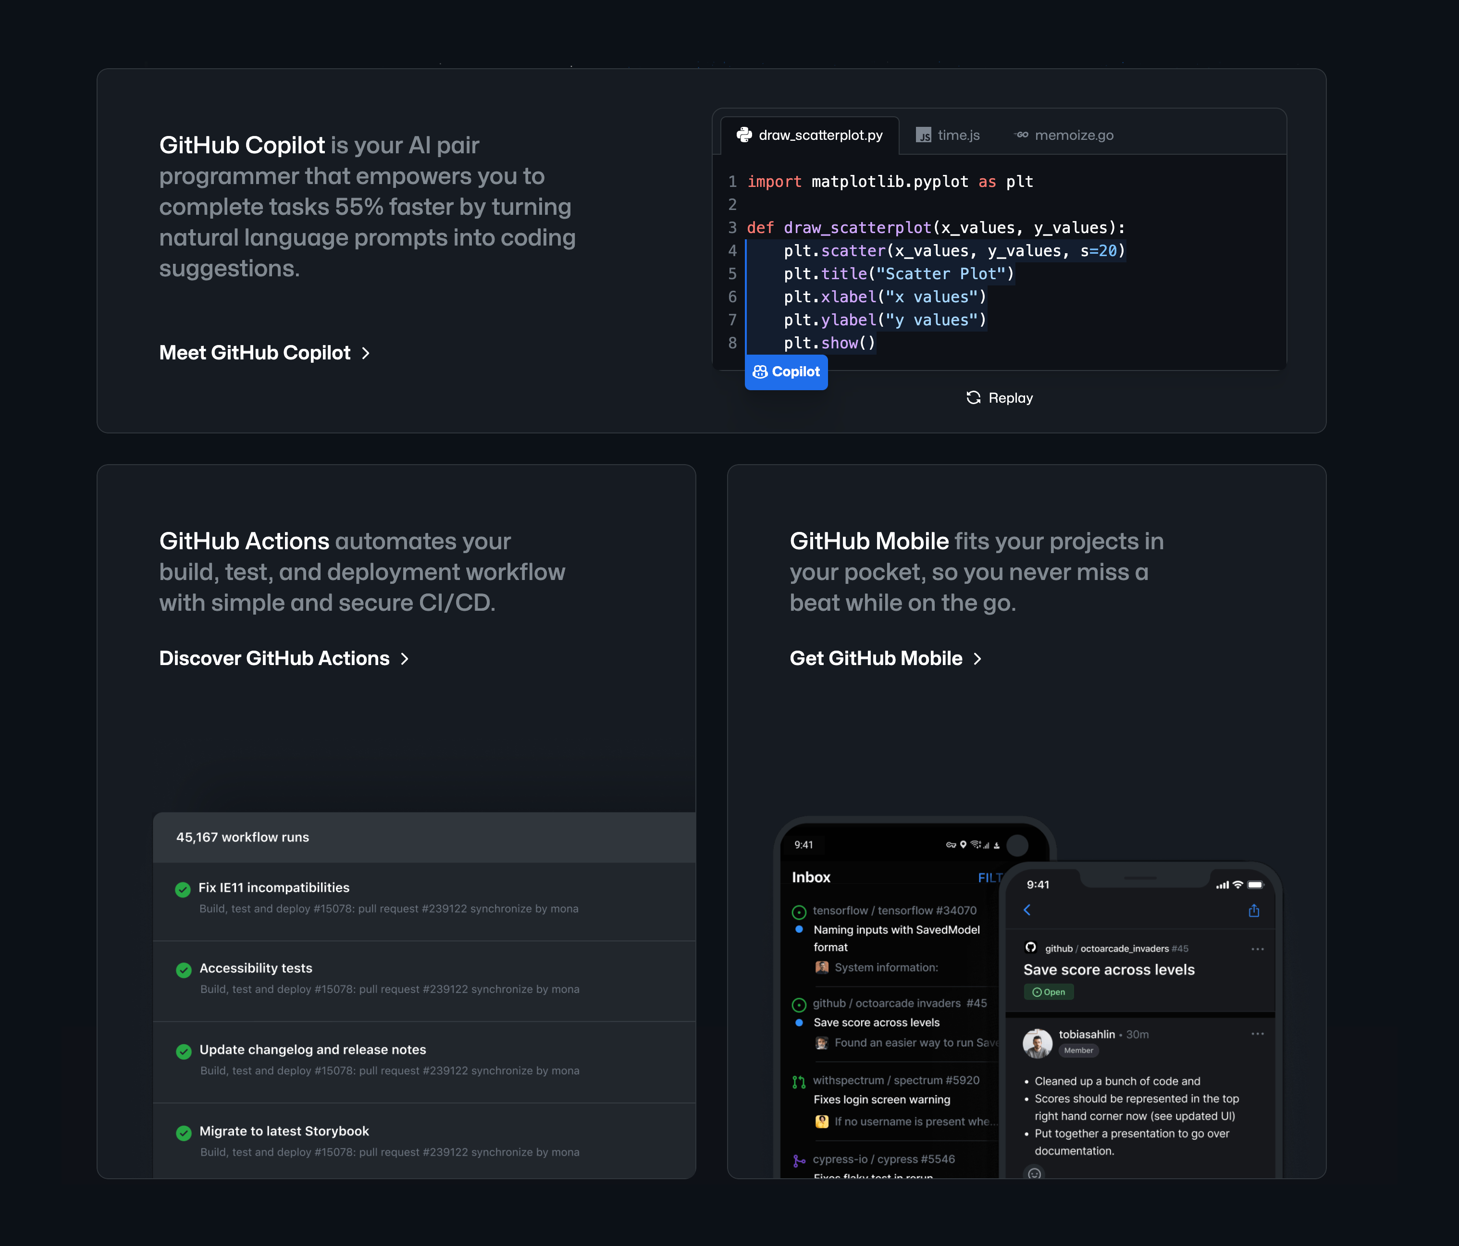Open three-dot menu beside tobiasahlin comment
Image resolution: width=1459 pixels, height=1246 pixels.
pyautogui.click(x=1258, y=1034)
